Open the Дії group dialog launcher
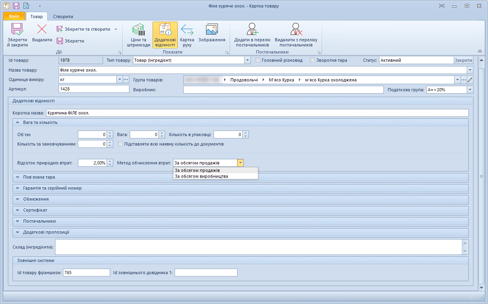The image size is (488, 304). pos(119,53)
